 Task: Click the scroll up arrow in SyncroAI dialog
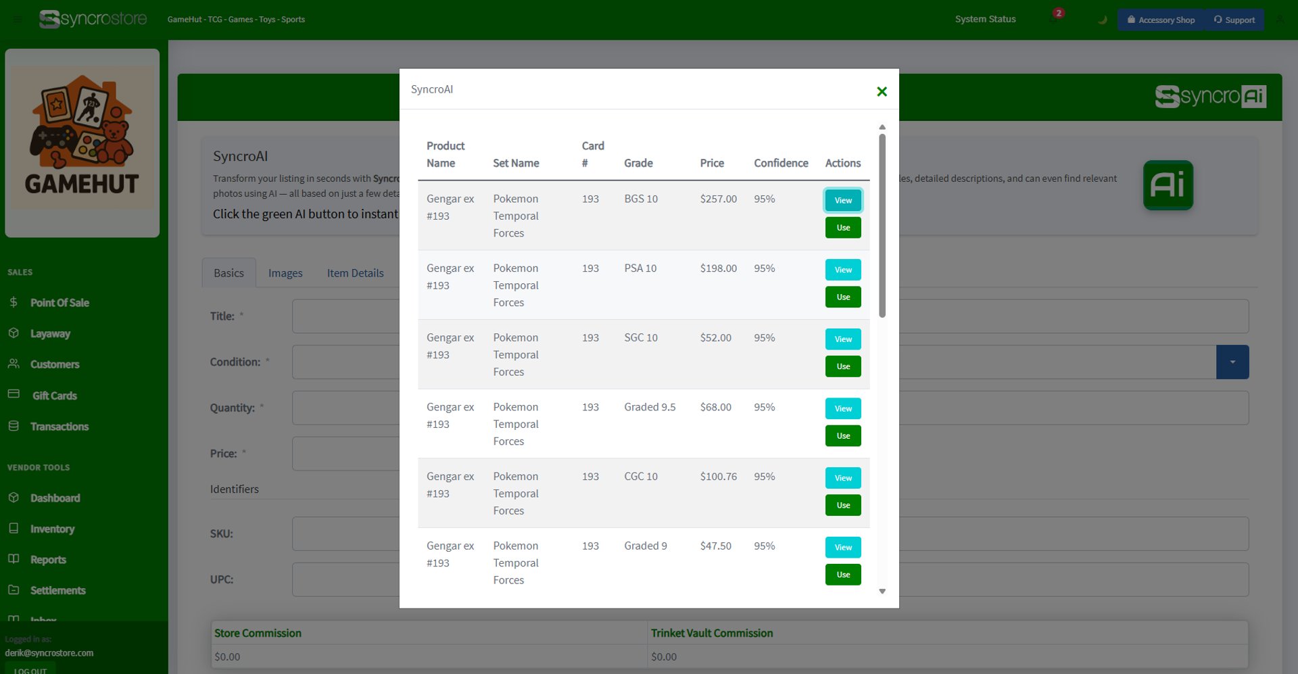pos(882,127)
